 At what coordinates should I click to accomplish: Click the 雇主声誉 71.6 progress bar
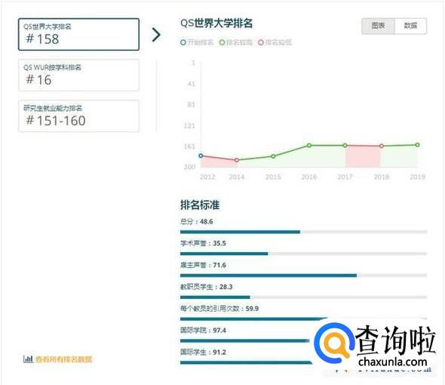(304, 276)
